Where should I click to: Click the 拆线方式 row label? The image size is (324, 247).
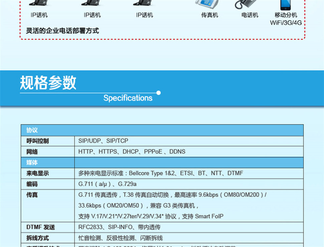coord(37,238)
